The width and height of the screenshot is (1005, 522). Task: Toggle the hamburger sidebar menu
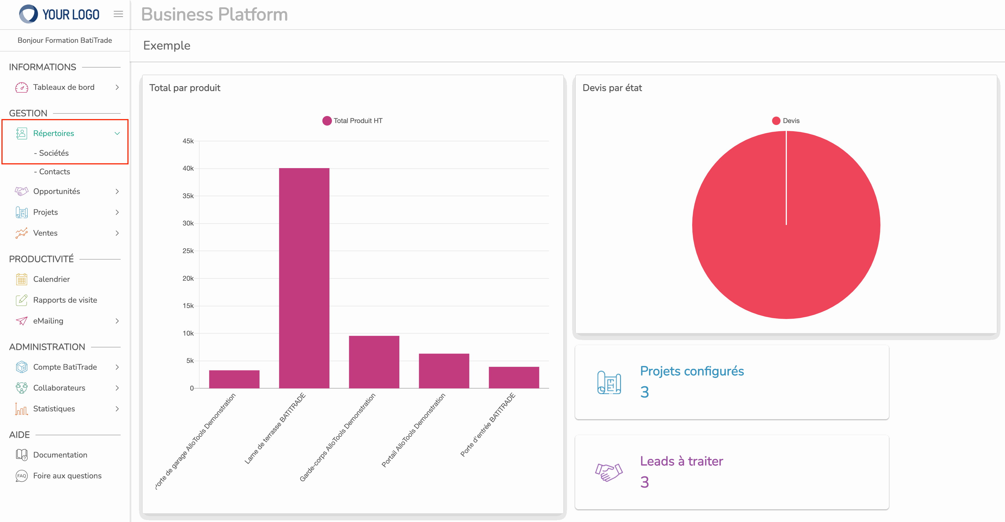[x=118, y=14]
